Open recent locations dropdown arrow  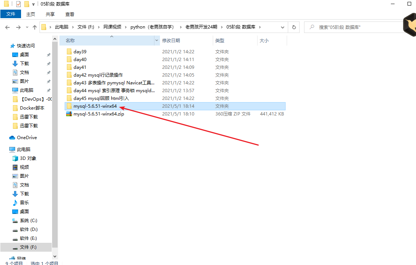pos(27,27)
